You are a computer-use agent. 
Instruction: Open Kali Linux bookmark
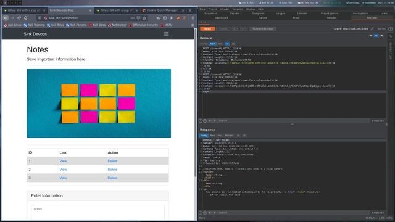click(x=13, y=25)
